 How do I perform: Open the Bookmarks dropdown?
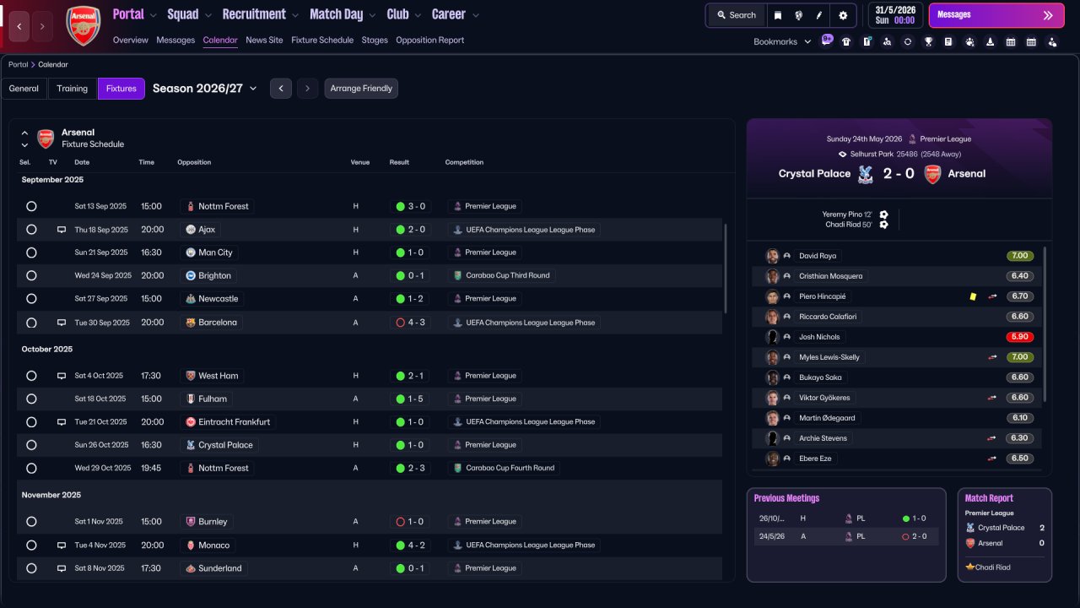pos(782,41)
